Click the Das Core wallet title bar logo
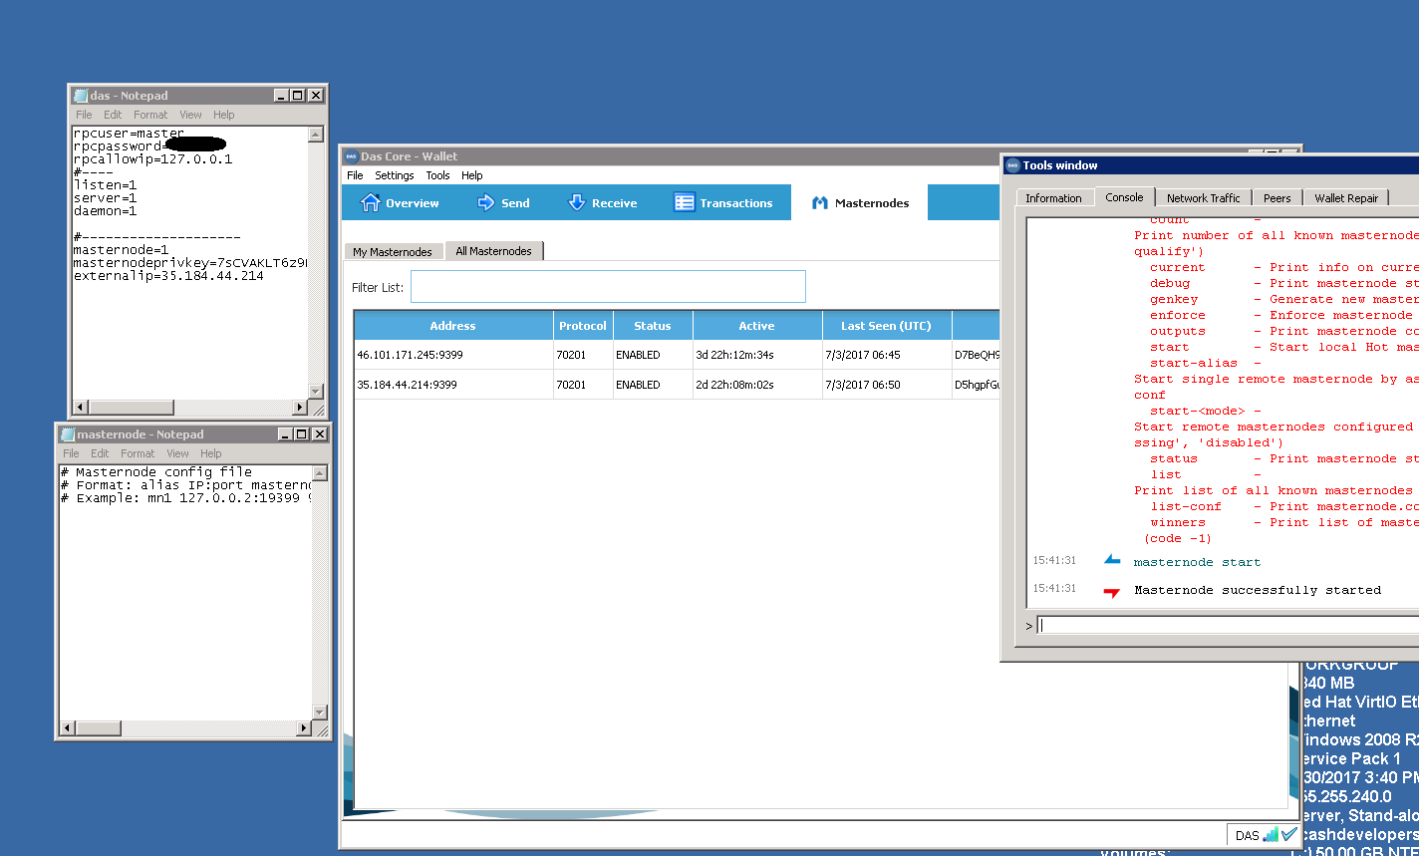1419x856 pixels. (351, 156)
